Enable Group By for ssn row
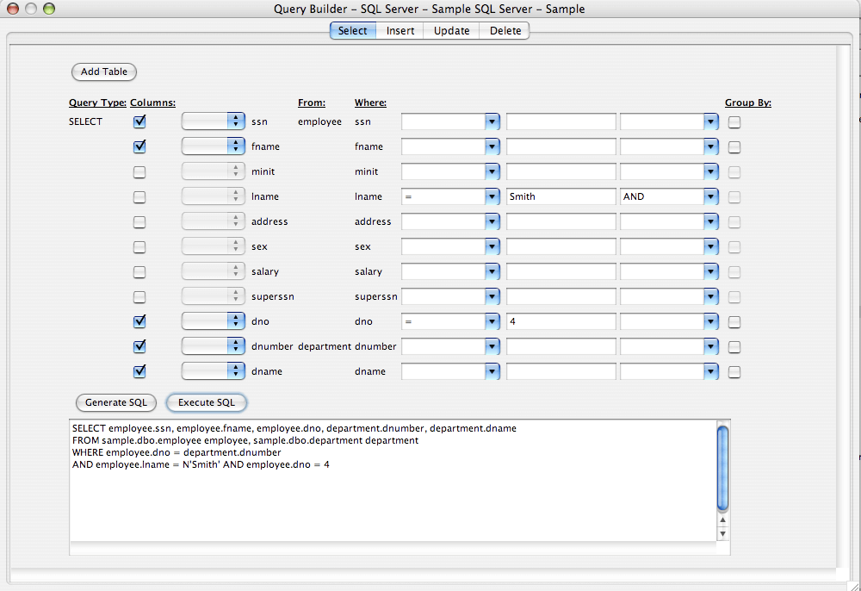This screenshot has height=591, width=861. coord(734,122)
